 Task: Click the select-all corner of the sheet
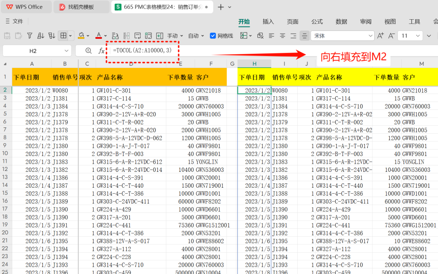click(5, 64)
